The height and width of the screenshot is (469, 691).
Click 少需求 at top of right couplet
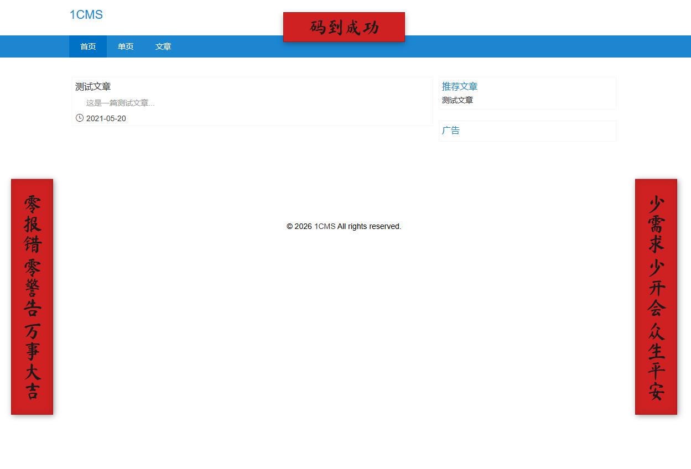pyautogui.click(x=656, y=224)
